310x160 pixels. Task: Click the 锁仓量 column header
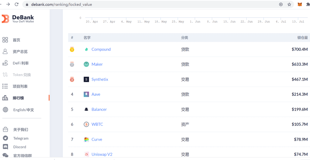coord(303,38)
